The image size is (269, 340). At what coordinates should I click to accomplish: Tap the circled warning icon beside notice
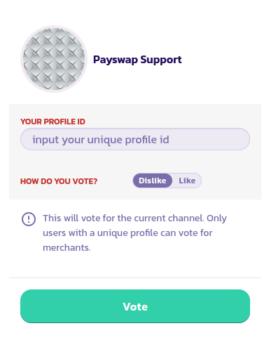29,219
